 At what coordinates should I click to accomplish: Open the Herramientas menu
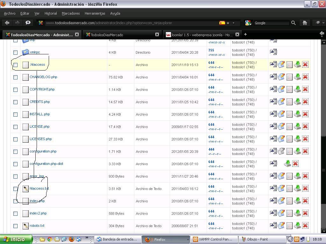point(95,13)
